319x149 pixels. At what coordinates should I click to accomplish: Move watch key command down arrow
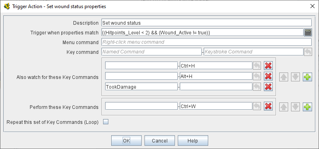(295, 77)
